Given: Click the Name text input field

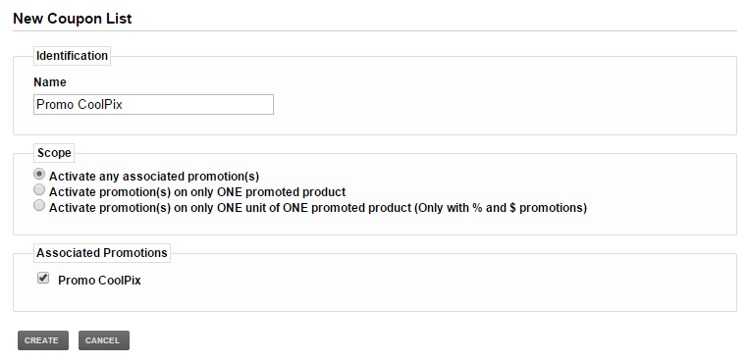Looking at the screenshot, I should [153, 104].
